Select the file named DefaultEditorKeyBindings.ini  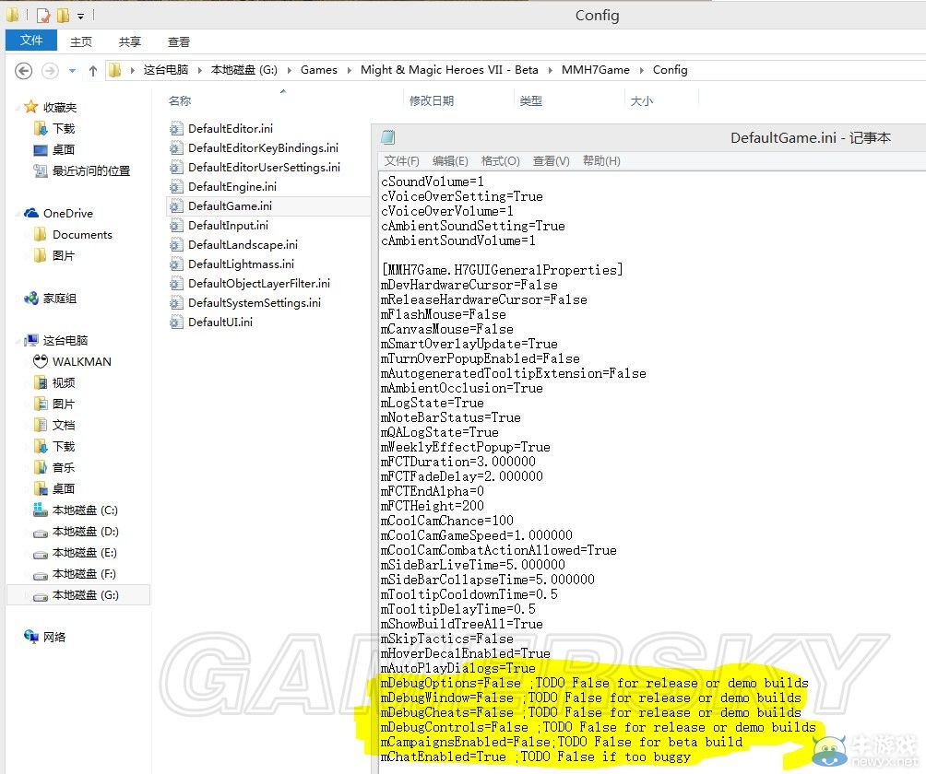click(x=263, y=148)
